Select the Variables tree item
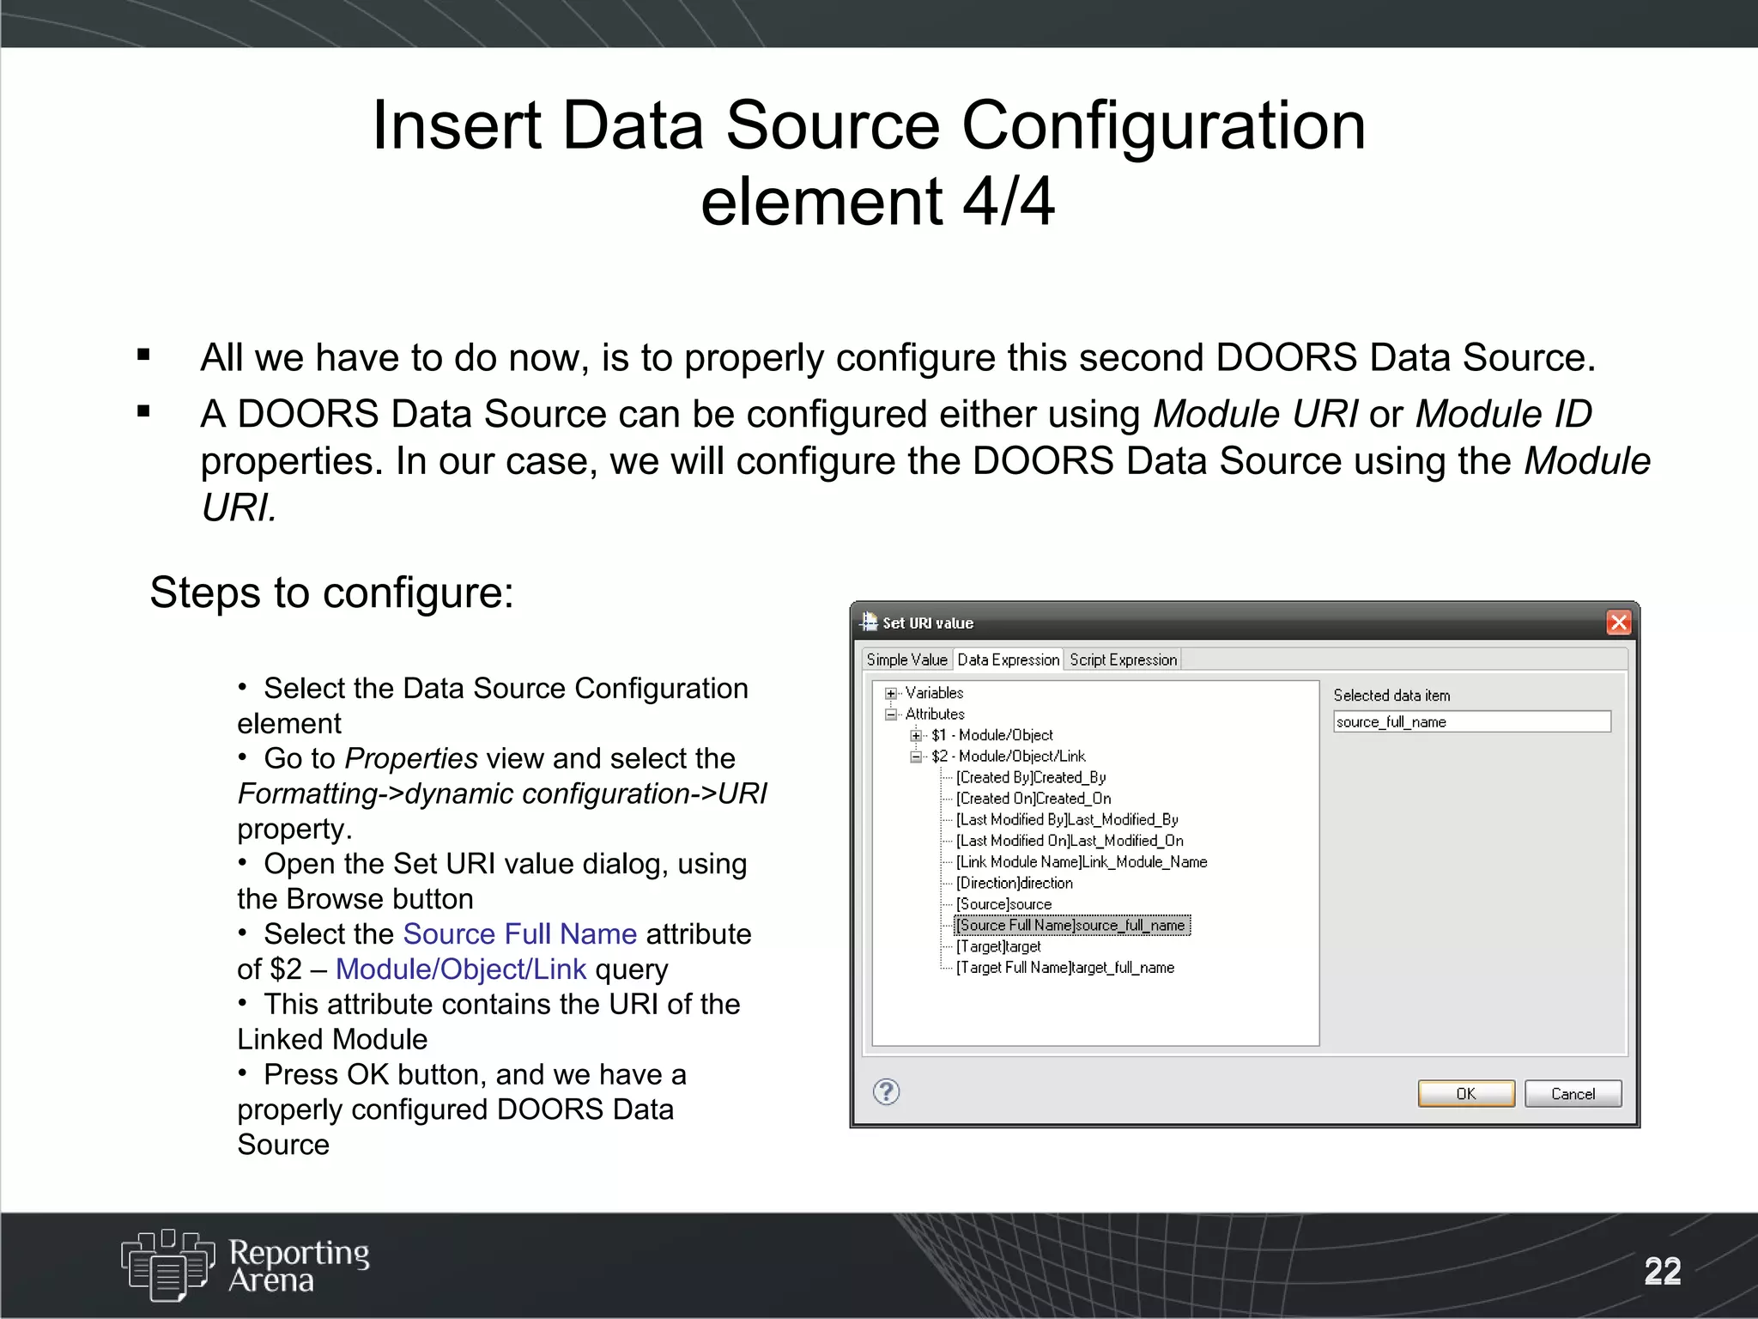The image size is (1758, 1319). tap(934, 693)
